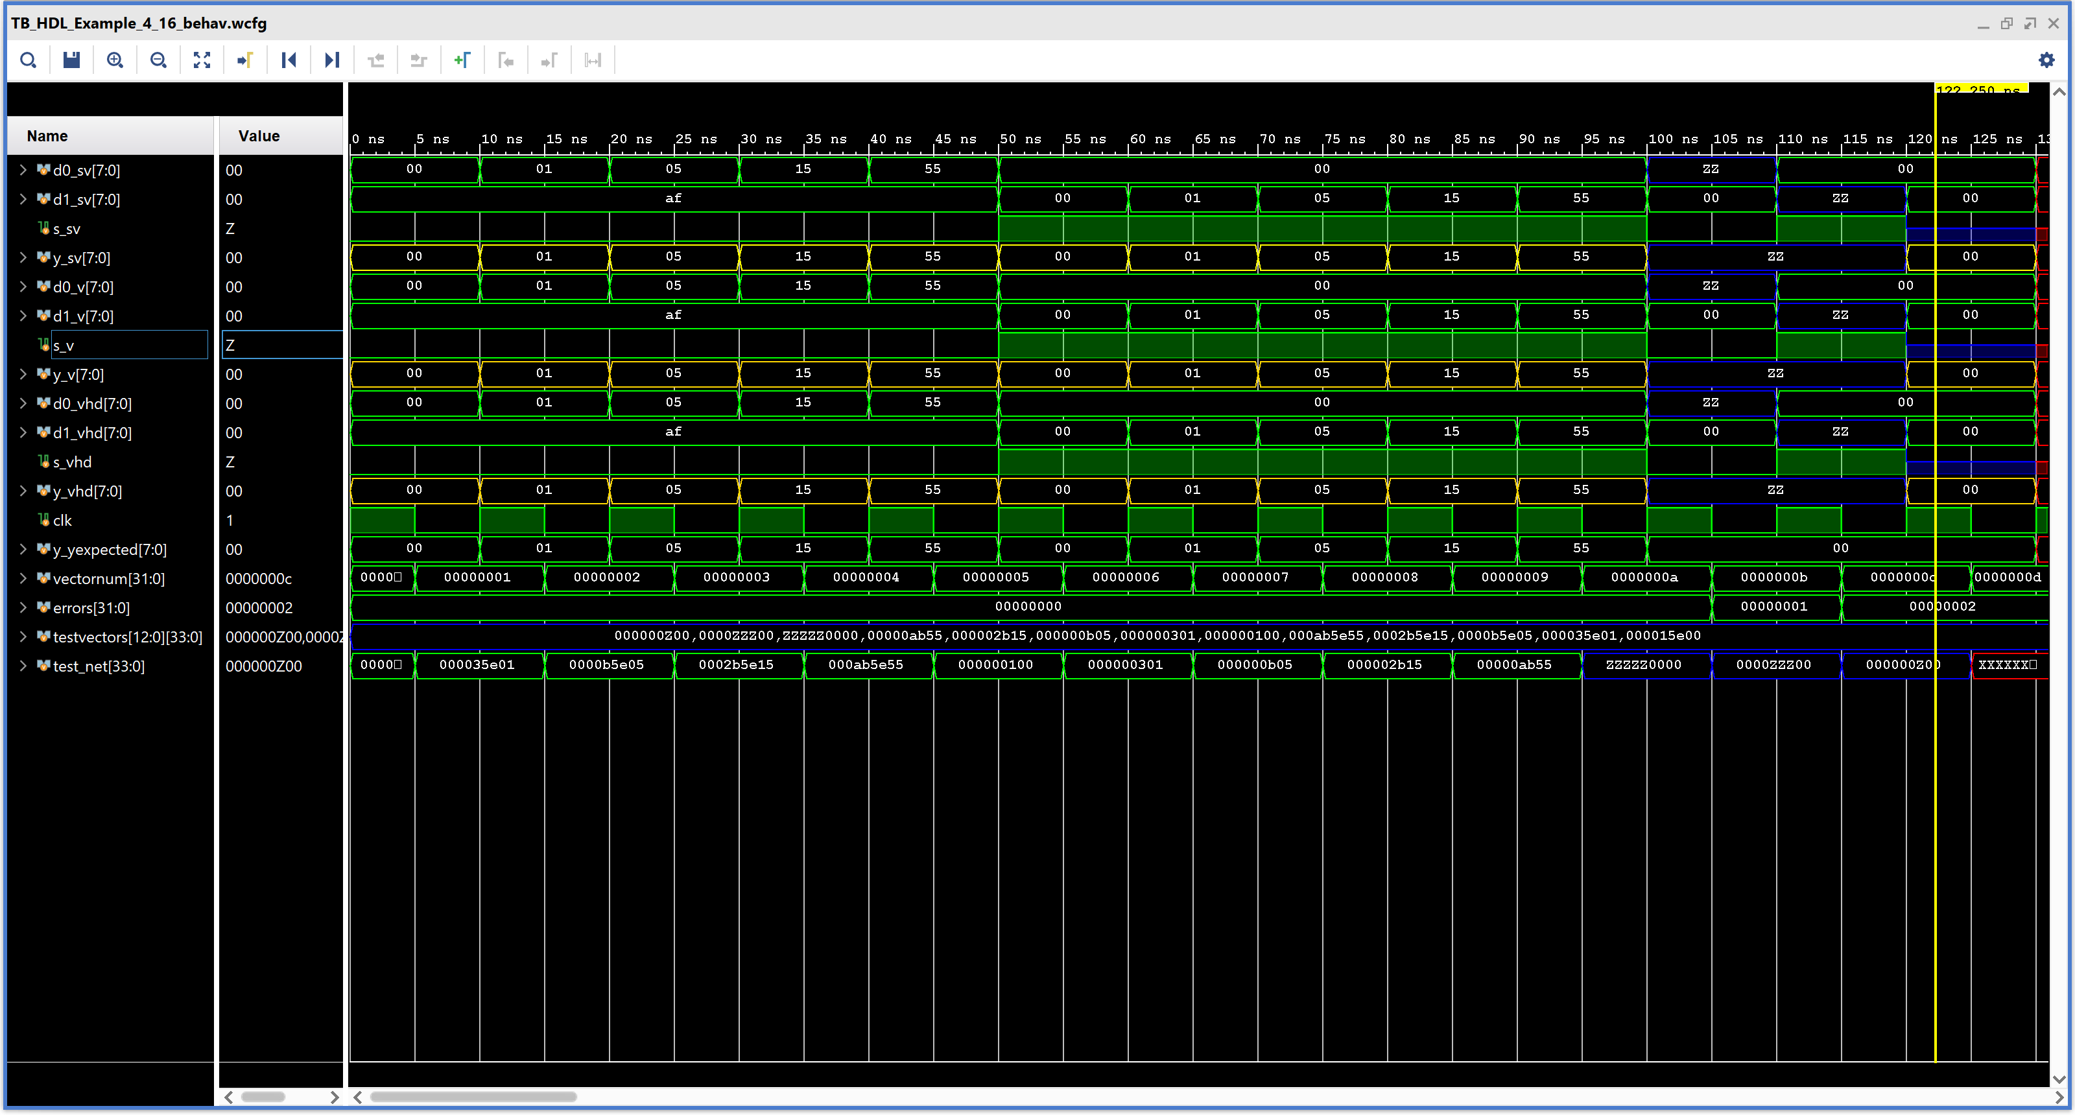This screenshot has width=2075, height=1115.
Task: Click the Zoom Out icon
Action: tap(159, 60)
